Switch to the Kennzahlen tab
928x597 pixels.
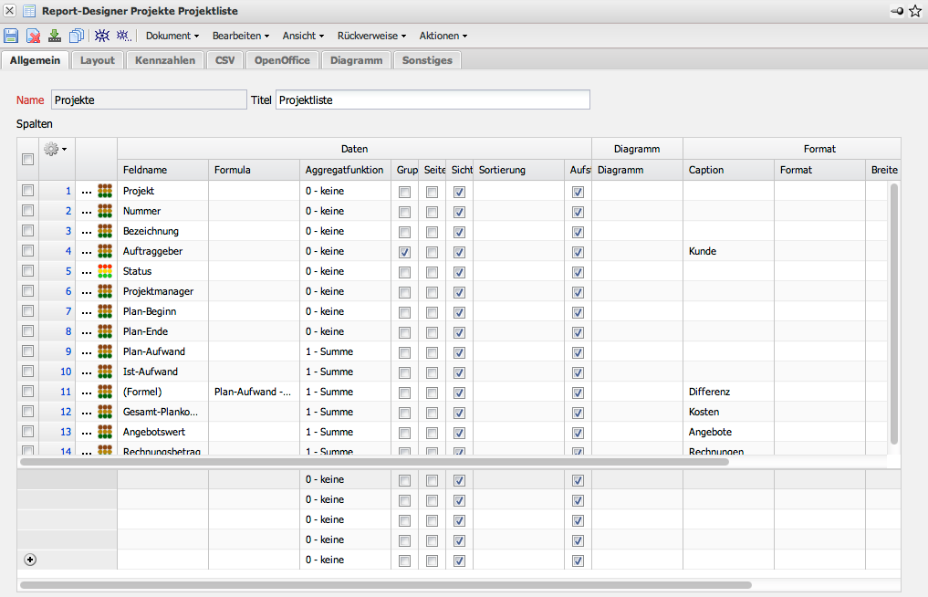pyautogui.click(x=165, y=60)
